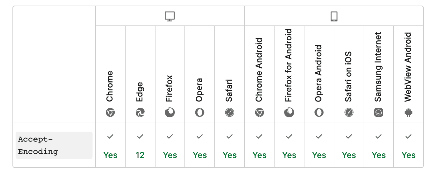Click the Samsung Internet logo icon
435x172 pixels.
pyautogui.click(x=379, y=112)
